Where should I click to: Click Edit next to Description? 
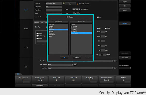coord(115,68)
